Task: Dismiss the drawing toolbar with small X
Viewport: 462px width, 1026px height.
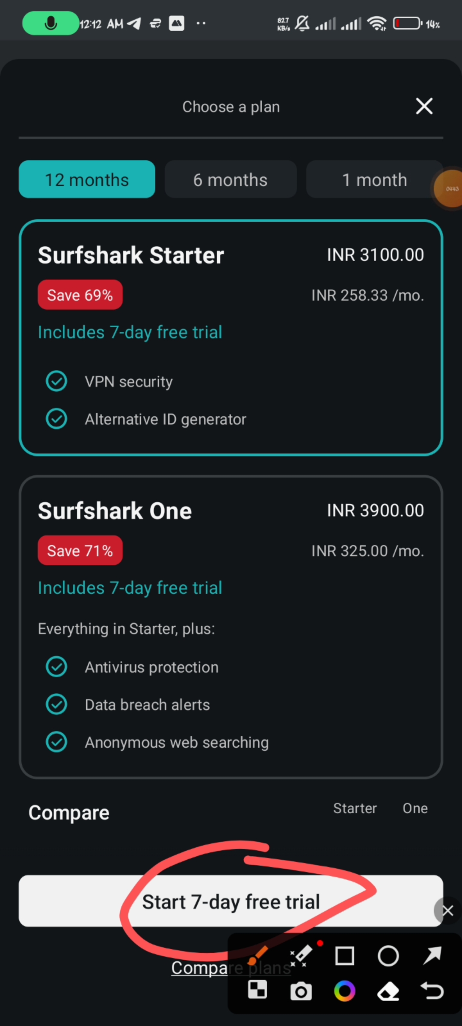Action: pyautogui.click(x=447, y=911)
